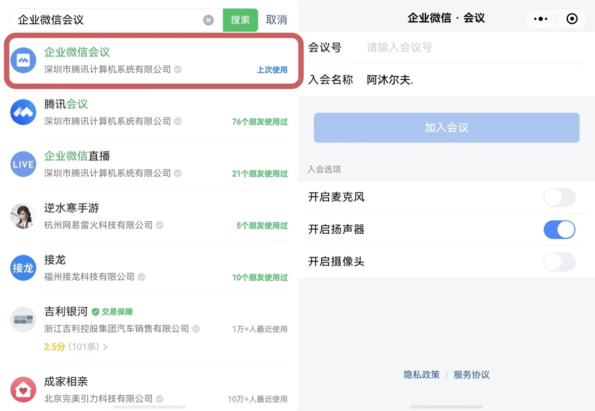
Task: Open the 企业微信直播 LIVE icon
Action: pos(23,164)
